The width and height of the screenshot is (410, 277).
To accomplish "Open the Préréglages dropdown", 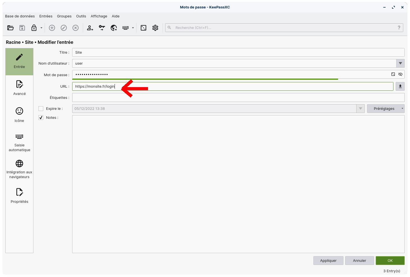I will [x=386, y=109].
